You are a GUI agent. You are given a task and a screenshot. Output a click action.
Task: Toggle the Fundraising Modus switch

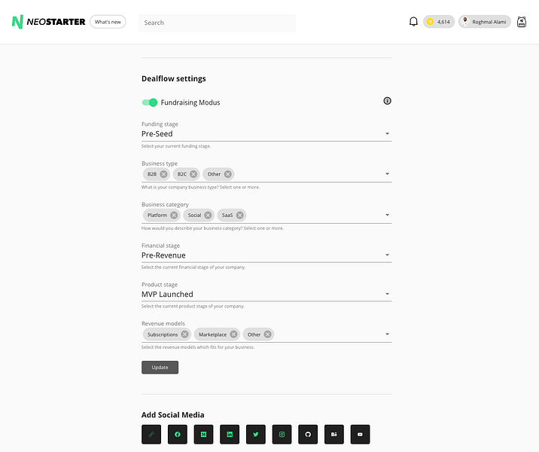coord(150,102)
